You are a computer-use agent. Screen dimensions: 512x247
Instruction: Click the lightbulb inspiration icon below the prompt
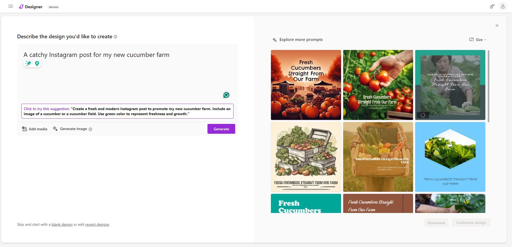[37, 64]
